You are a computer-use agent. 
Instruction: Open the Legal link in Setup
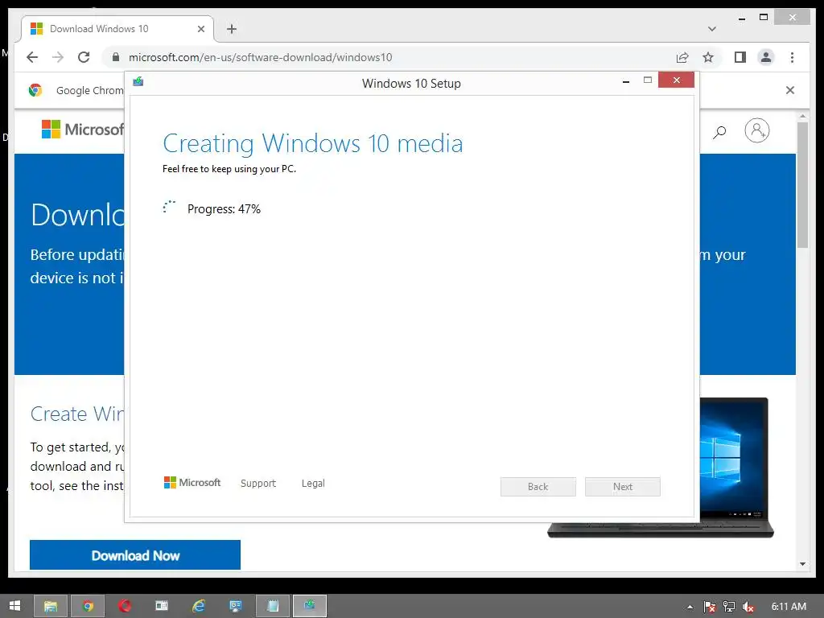point(313,483)
